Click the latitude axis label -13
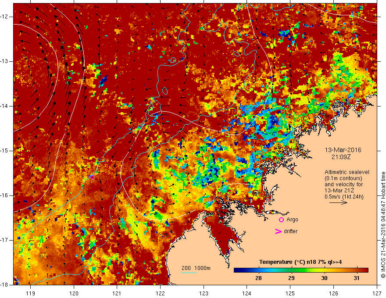Screen dimensions: 386x298 coord(4,61)
